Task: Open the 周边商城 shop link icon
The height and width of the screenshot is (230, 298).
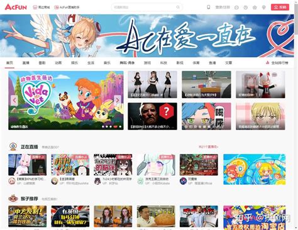Action: (x=35, y=7)
